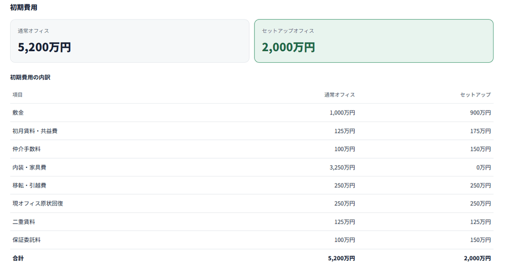Click the 100万円 value in 保証委託料 row
Screen dimensions: 507x271
pos(344,240)
